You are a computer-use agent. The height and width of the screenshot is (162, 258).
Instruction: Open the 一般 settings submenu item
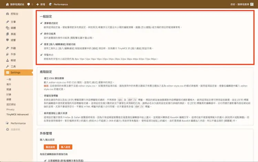point(9,79)
